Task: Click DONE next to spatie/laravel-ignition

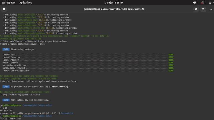Action: (x=171, y=71)
